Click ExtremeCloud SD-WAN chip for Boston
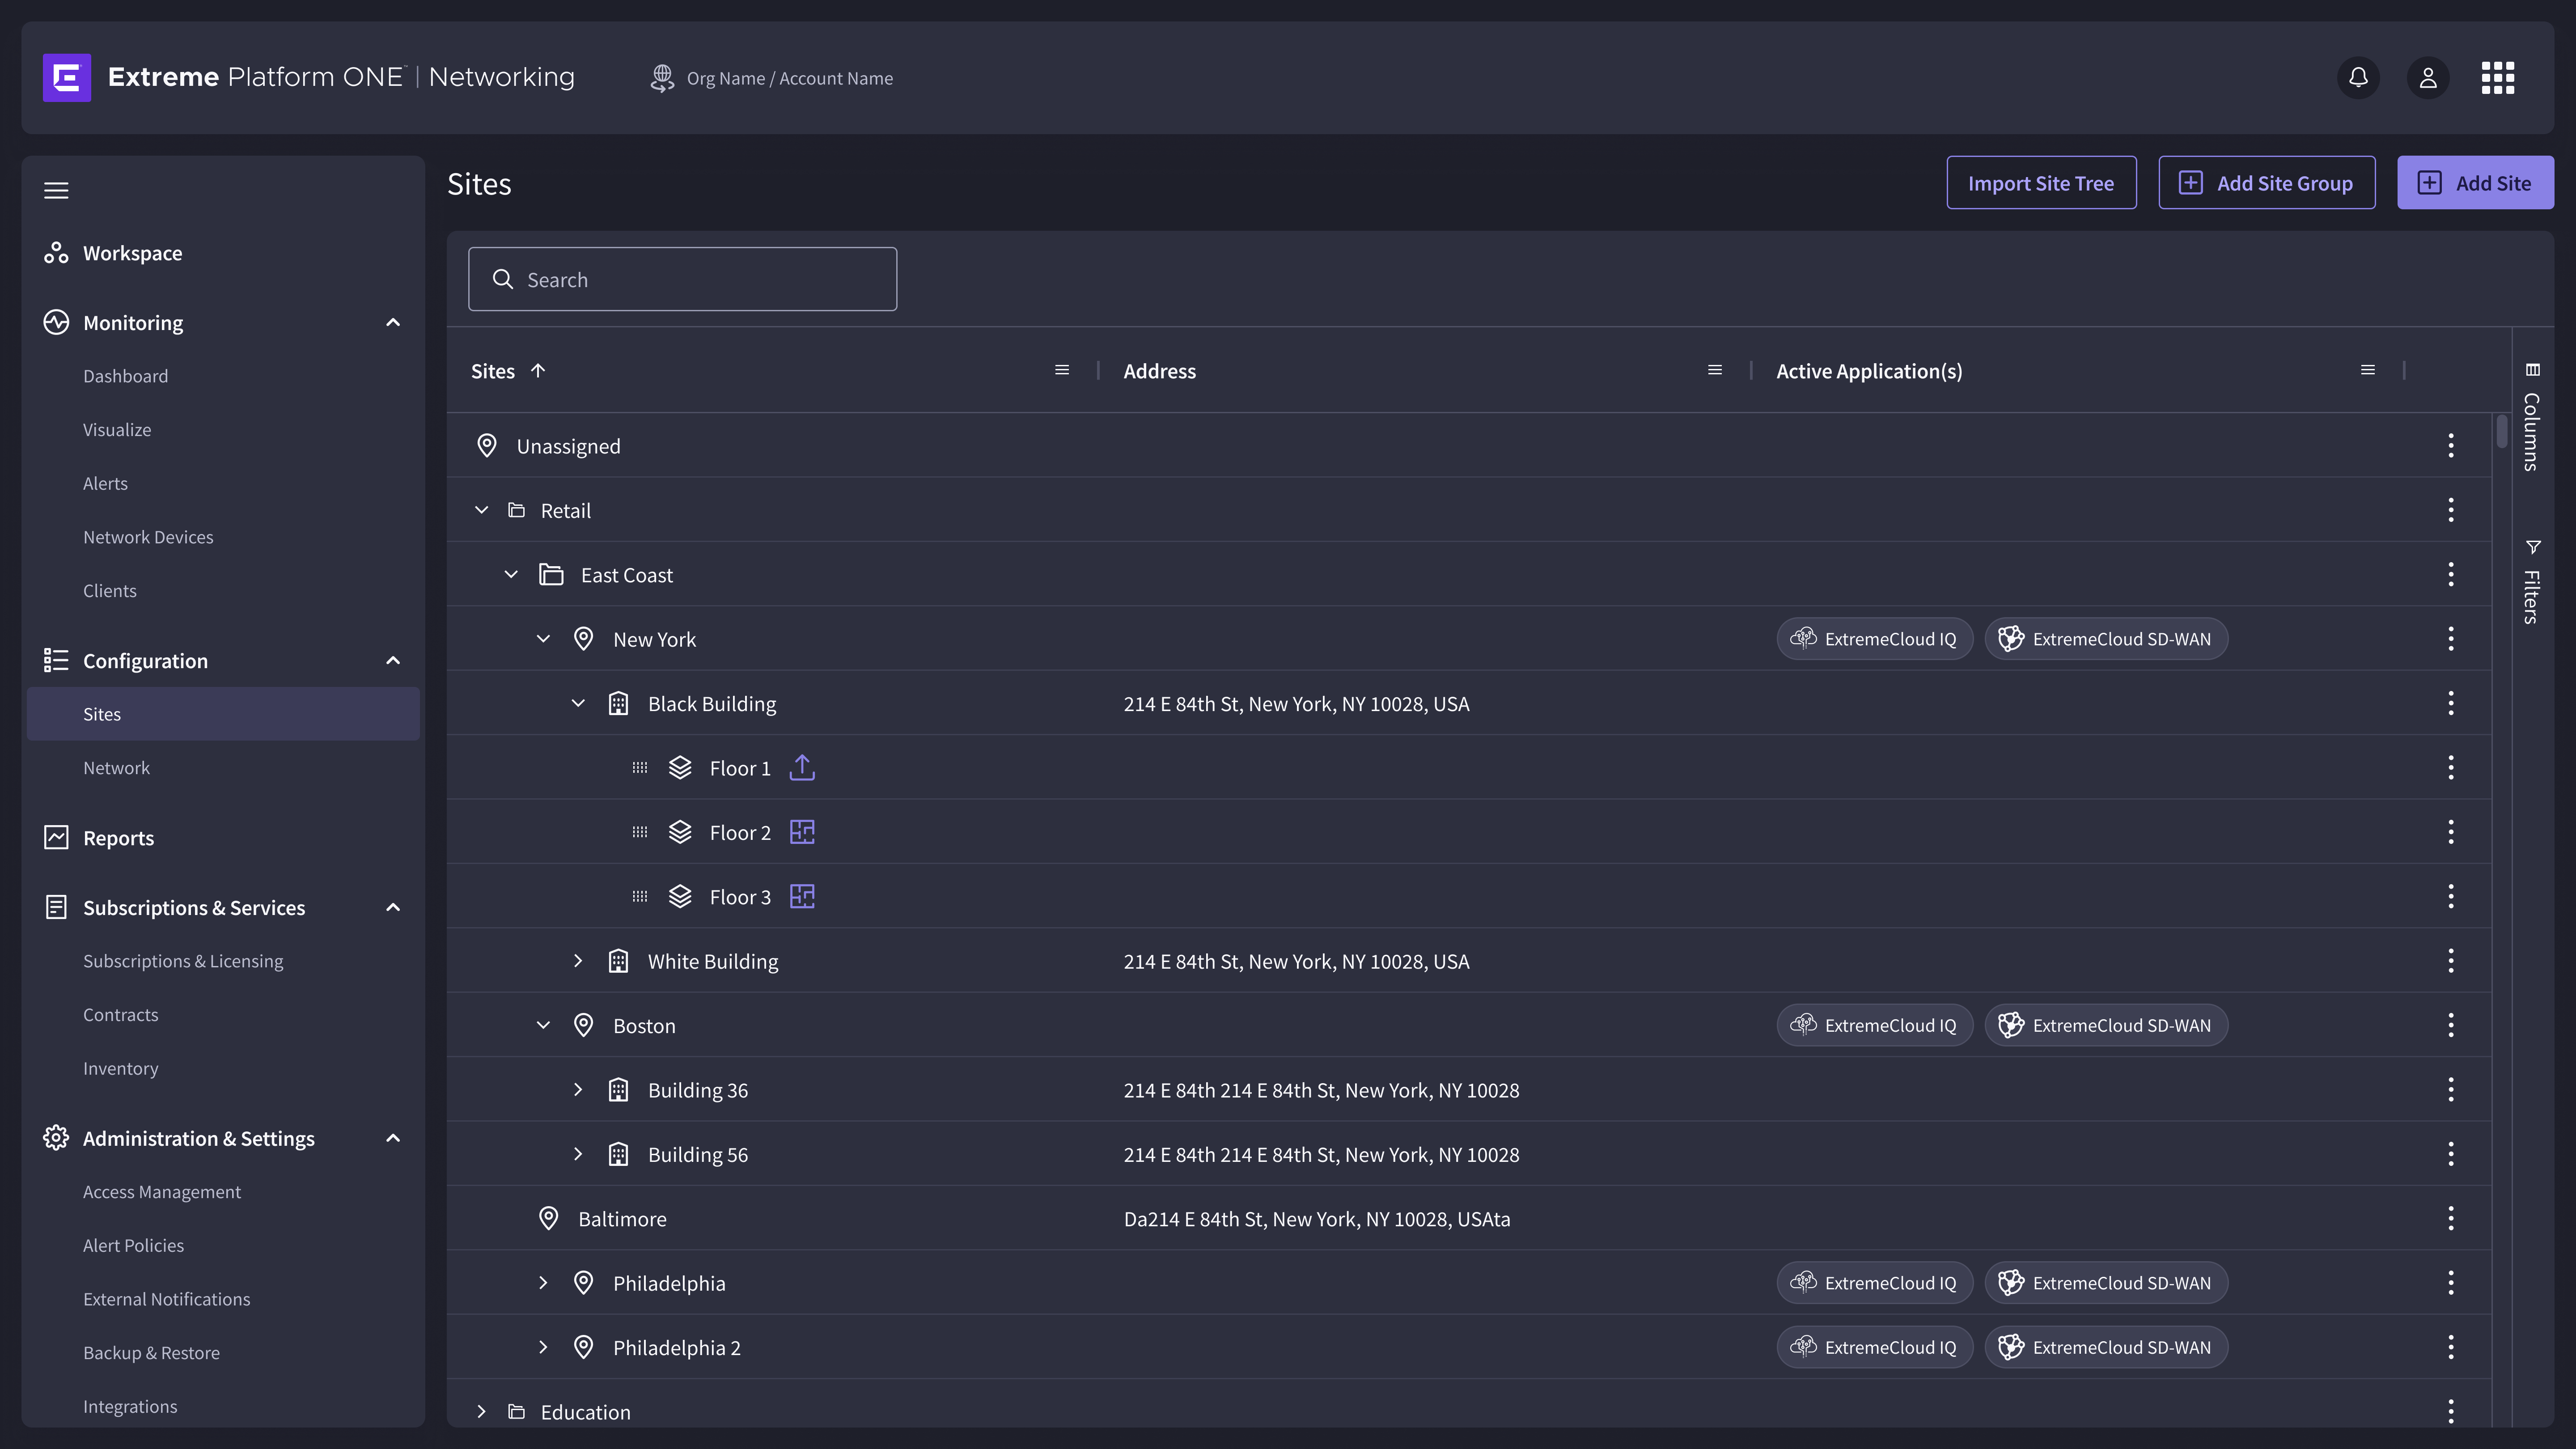The width and height of the screenshot is (2576, 1449). (2106, 1025)
